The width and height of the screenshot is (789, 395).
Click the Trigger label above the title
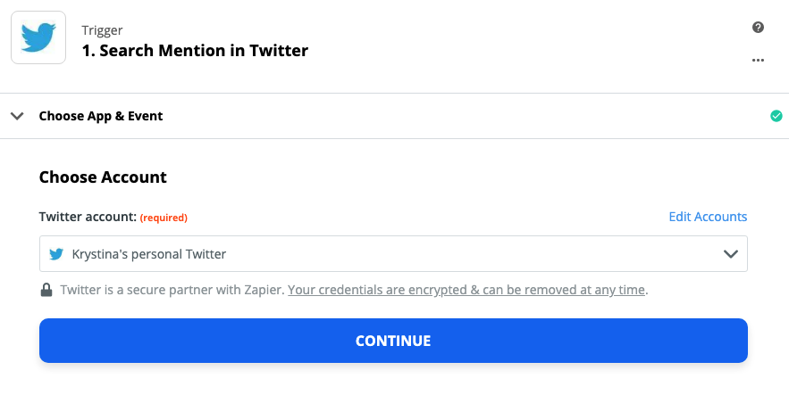point(102,30)
